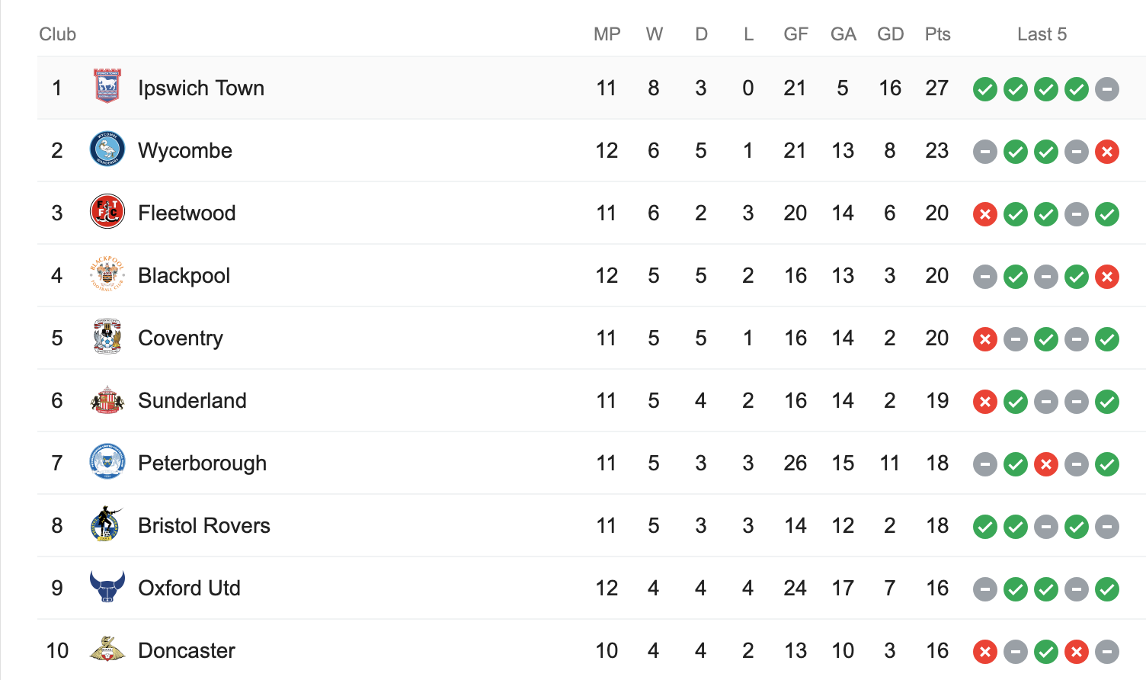Click the Fleetwood club badge
The height and width of the screenshot is (680, 1146).
click(107, 212)
